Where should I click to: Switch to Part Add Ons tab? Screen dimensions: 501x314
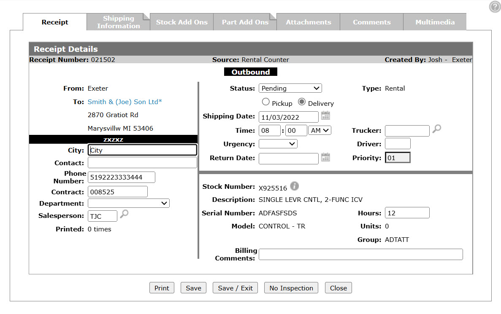245,22
